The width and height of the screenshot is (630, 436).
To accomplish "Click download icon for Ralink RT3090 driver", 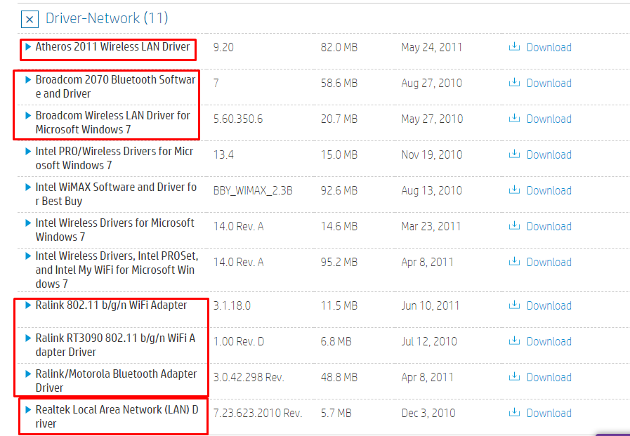I will tap(514, 341).
